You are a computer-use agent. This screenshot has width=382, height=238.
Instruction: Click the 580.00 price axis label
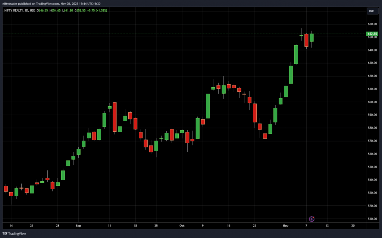pyautogui.click(x=372, y=128)
